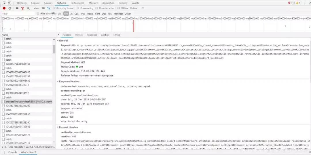Open the Audits tab
Viewport: 311px width, 155px height.
pos(135,3)
